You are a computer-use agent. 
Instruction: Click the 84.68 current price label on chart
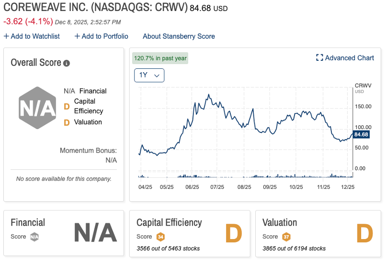(x=362, y=135)
